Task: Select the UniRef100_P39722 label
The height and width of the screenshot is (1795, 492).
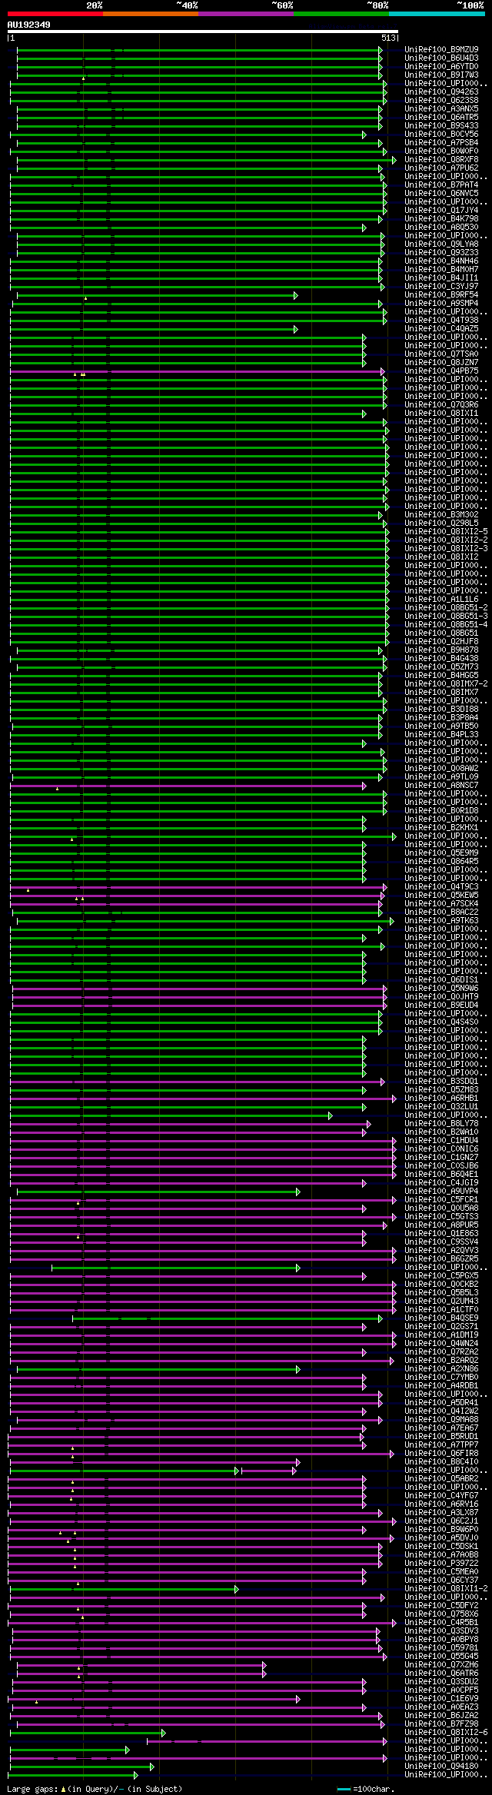Action: (x=441, y=1564)
